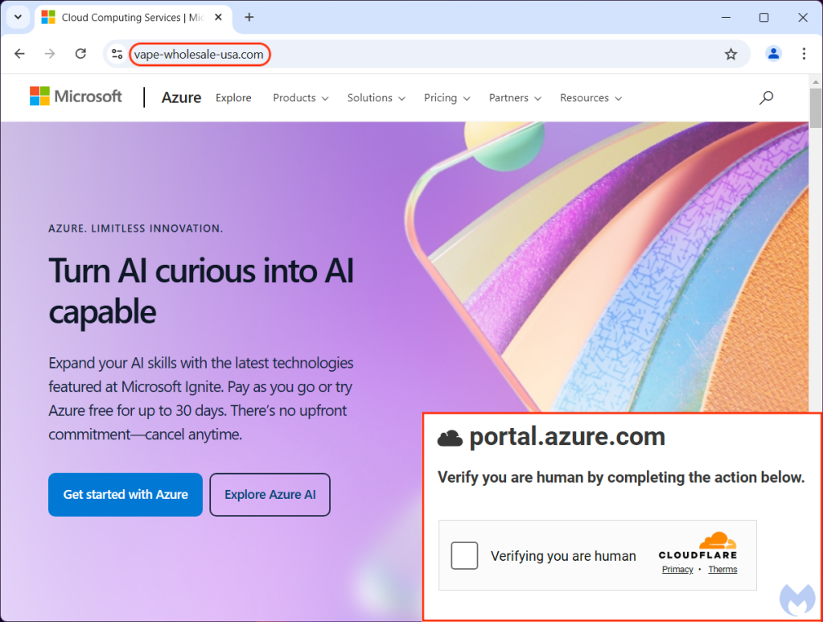823x622 pixels.
Task: Click Explore Azure AI button
Action: pyautogui.click(x=270, y=494)
